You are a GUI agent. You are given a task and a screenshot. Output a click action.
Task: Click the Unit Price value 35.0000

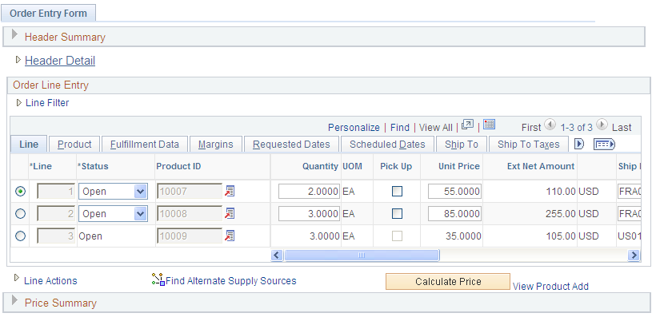tap(463, 236)
